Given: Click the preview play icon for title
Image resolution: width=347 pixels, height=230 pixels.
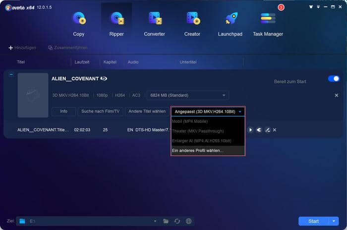Looking at the screenshot, I should [x=250, y=130].
